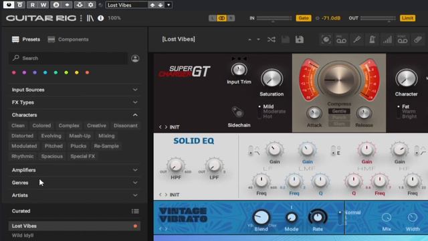Open the Guitar Rig three-dot menu

[x=81, y=18]
